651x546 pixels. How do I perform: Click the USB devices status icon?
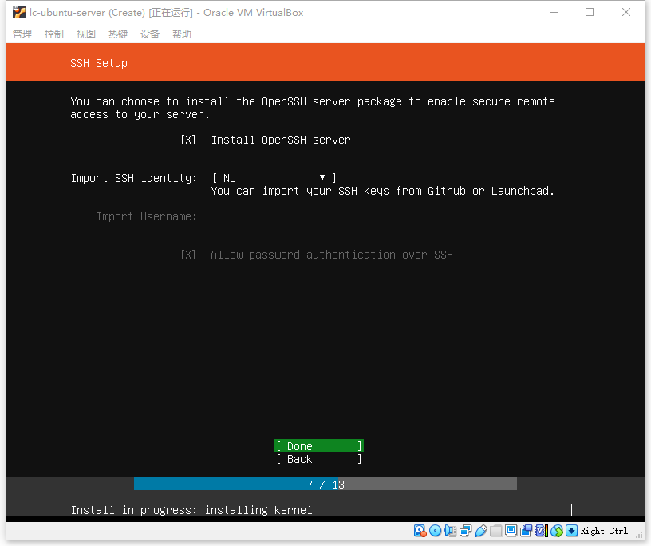point(481,531)
